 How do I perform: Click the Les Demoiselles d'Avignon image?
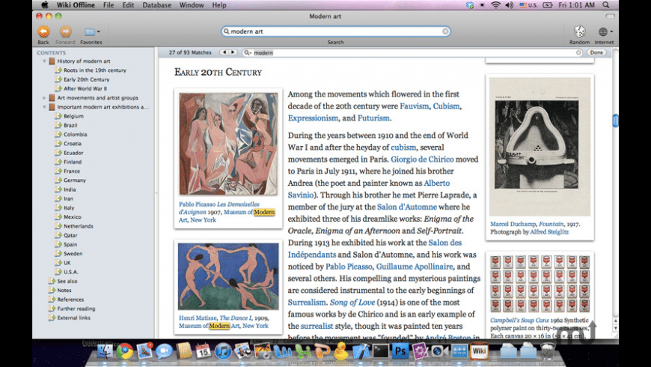pos(228,144)
